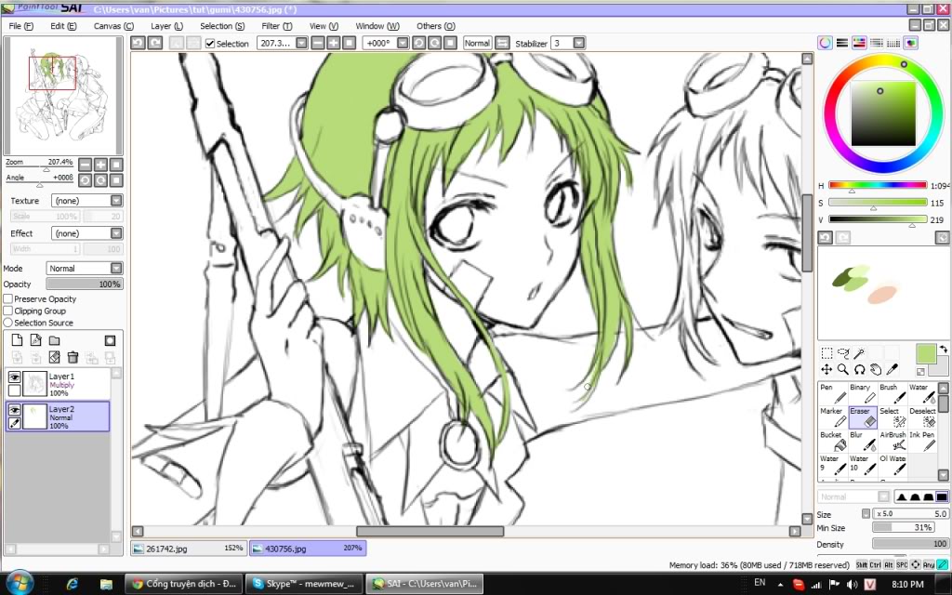Open the Filter menu
The height and width of the screenshot is (595, 952).
click(x=277, y=26)
